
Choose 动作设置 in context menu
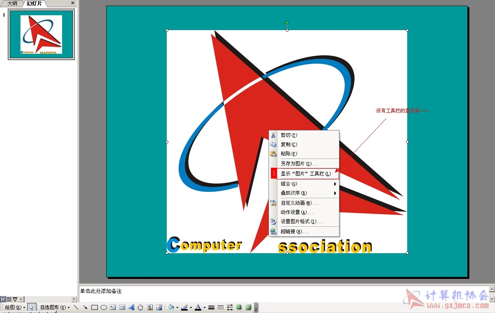(x=304, y=212)
